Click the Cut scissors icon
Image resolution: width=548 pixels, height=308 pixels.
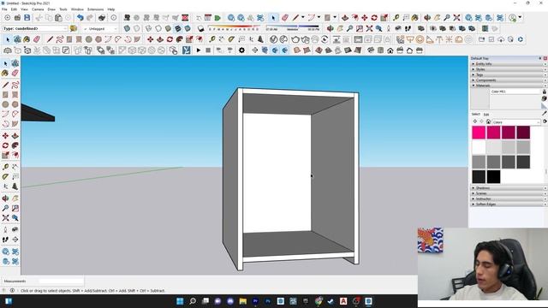tap(39, 17)
